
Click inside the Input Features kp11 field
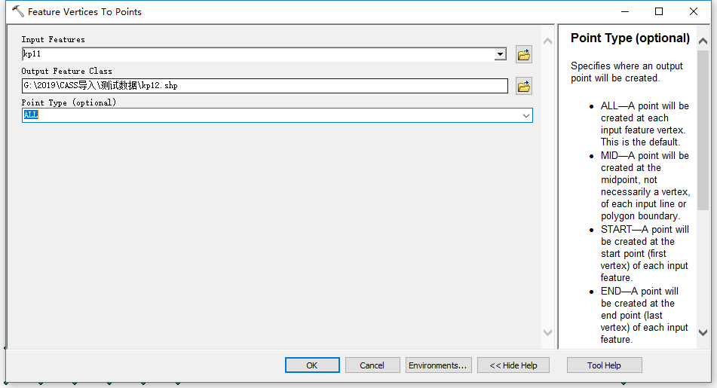pyautogui.click(x=256, y=54)
